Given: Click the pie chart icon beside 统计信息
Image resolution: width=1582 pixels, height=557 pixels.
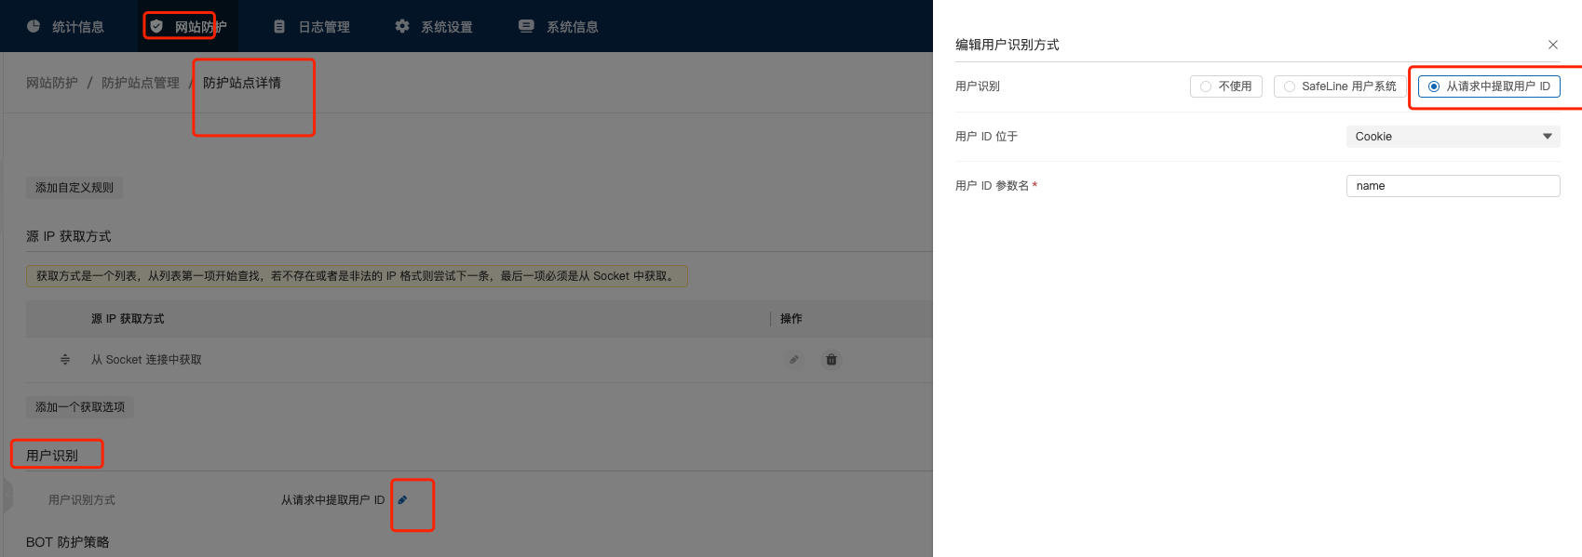Looking at the screenshot, I should pyautogui.click(x=34, y=26).
